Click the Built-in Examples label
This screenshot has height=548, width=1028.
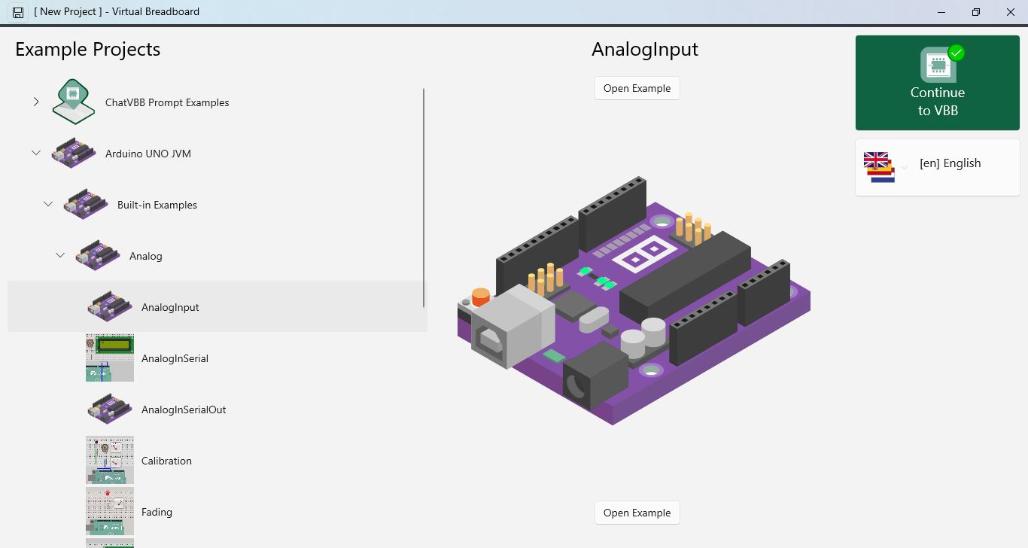pos(157,205)
